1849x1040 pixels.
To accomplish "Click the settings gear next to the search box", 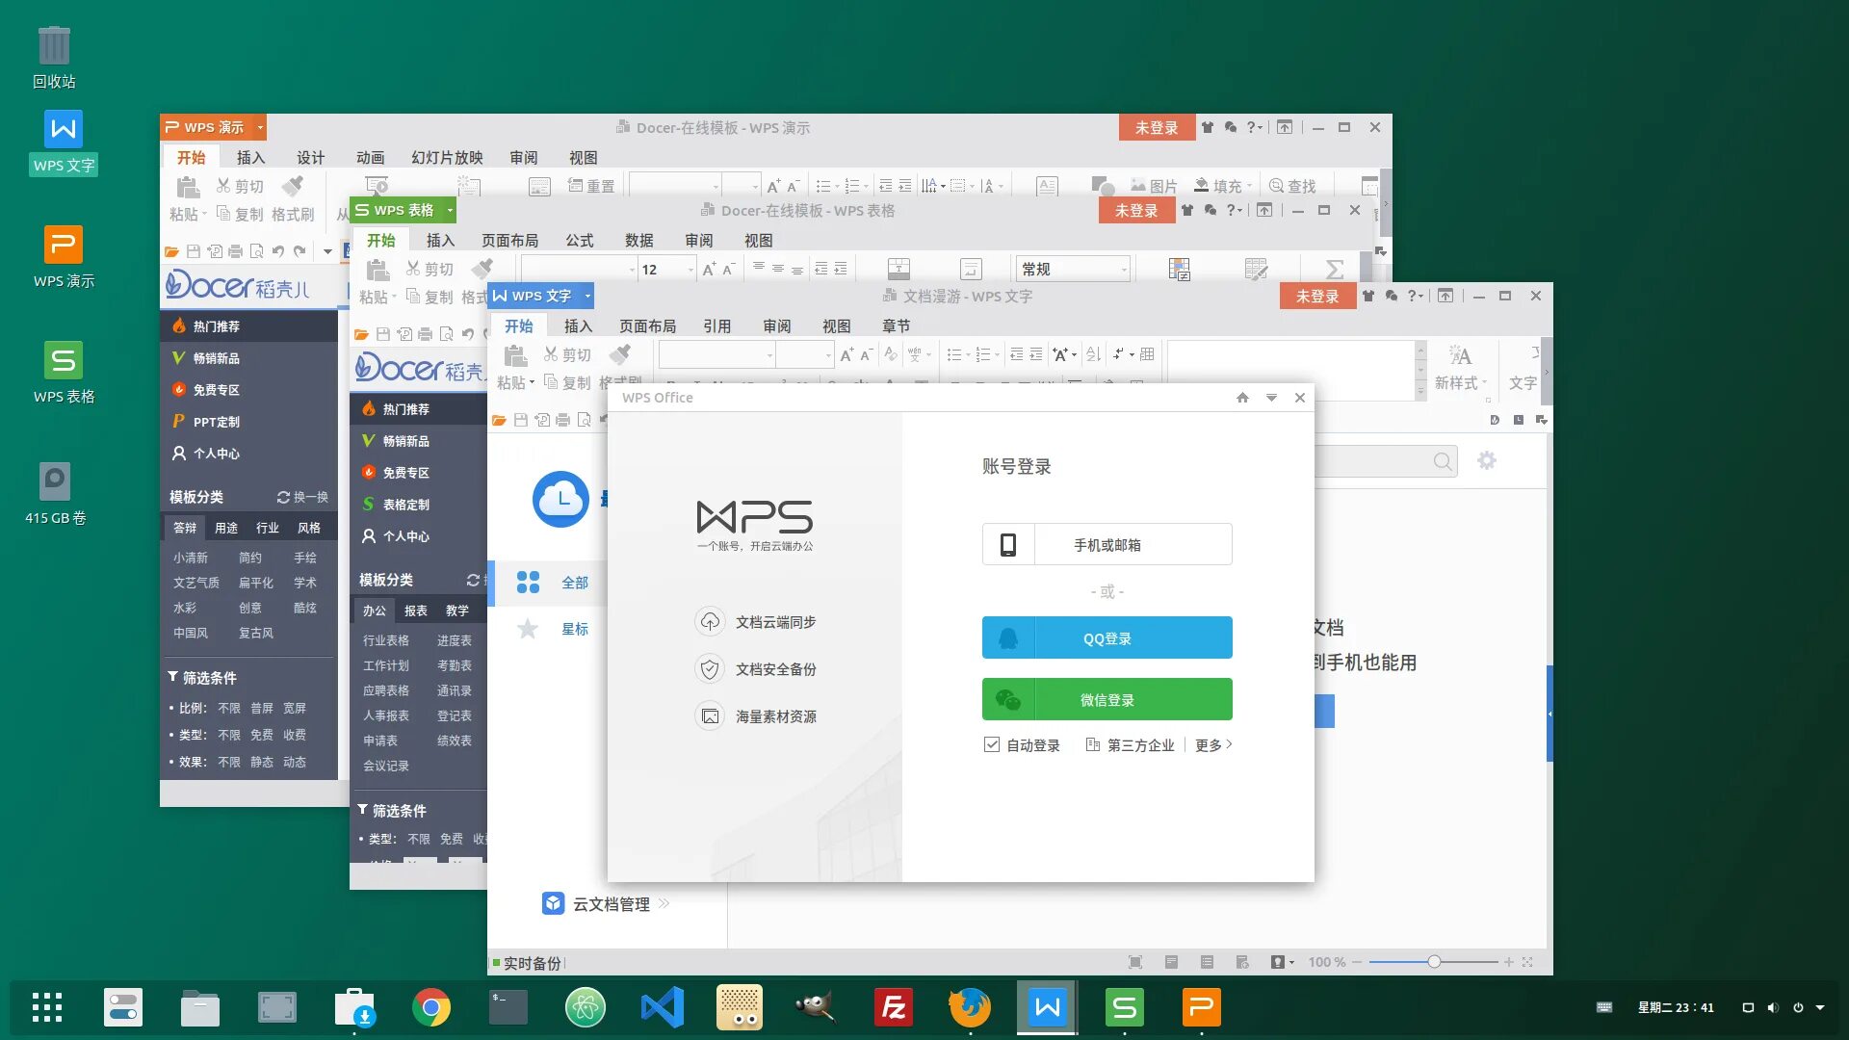I will [x=1487, y=460].
